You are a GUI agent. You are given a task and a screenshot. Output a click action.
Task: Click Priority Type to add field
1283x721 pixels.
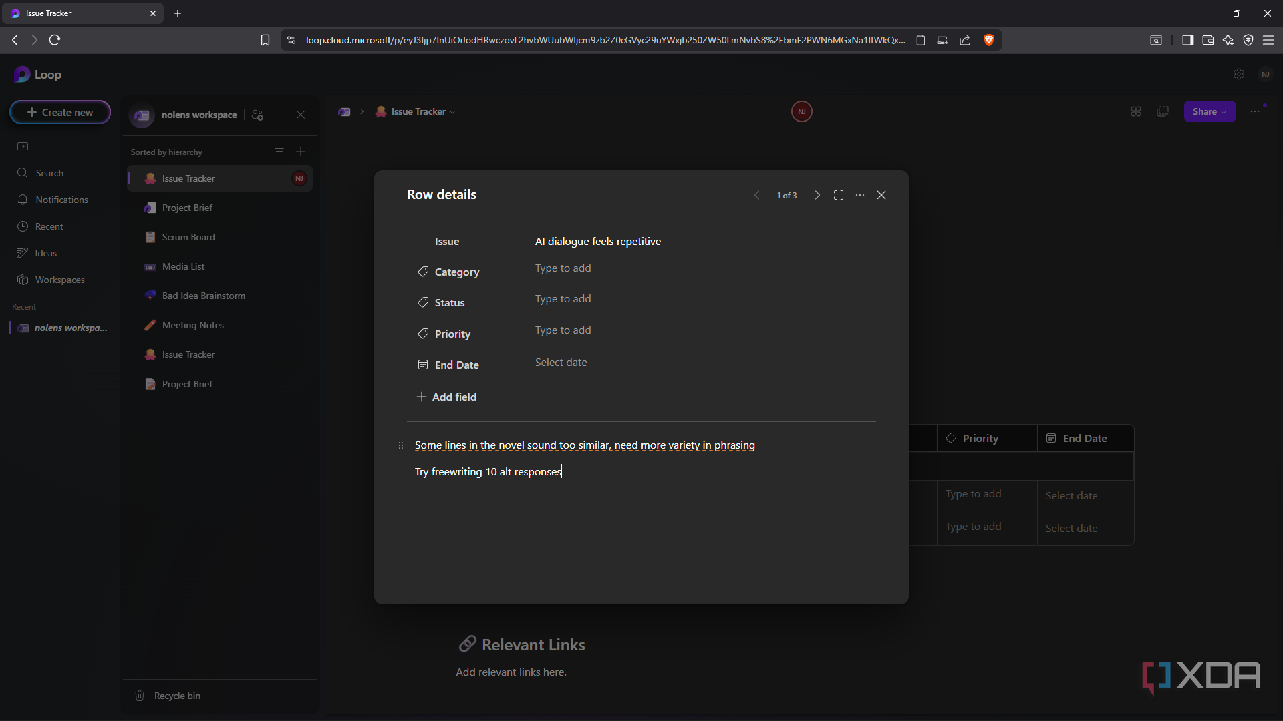coord(563,330)
